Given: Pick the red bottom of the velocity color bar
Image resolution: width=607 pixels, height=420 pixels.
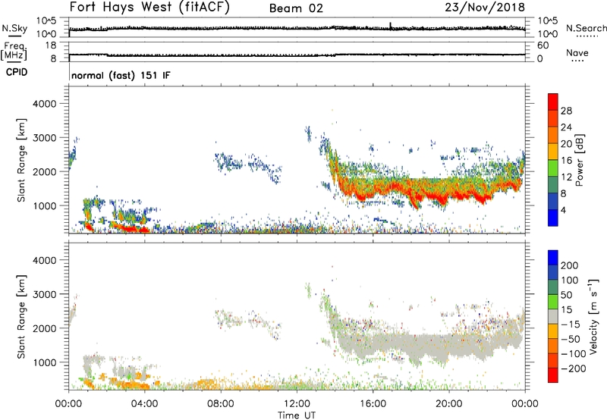Looking at the screenshot, I should tap(553, 375).
